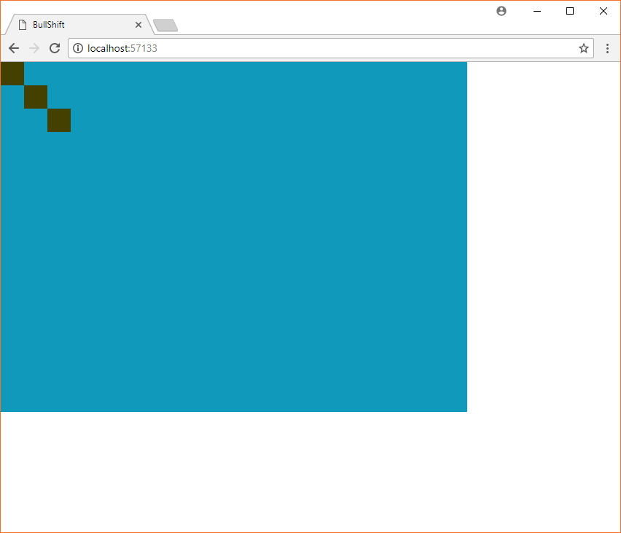View site information icon in address bar
Viewport: 621px width, 533px height.
coord(78,48)
